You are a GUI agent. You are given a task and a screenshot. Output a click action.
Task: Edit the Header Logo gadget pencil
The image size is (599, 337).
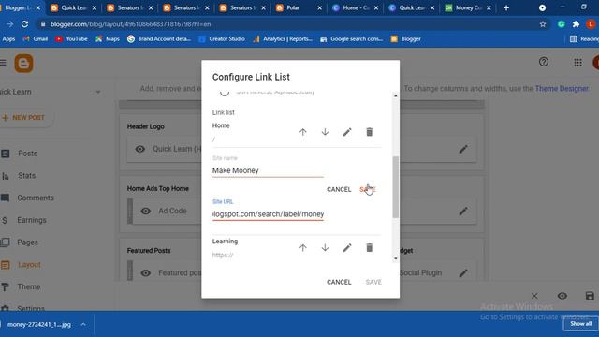(463, 149)
